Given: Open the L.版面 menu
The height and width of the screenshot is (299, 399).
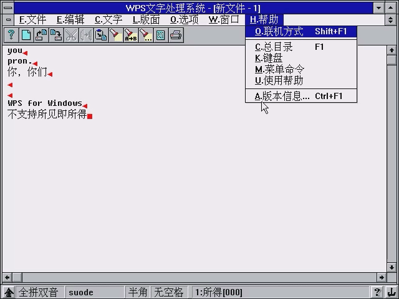Looking at the screenshot, I should pyautogui.click(x=147, y=20).
